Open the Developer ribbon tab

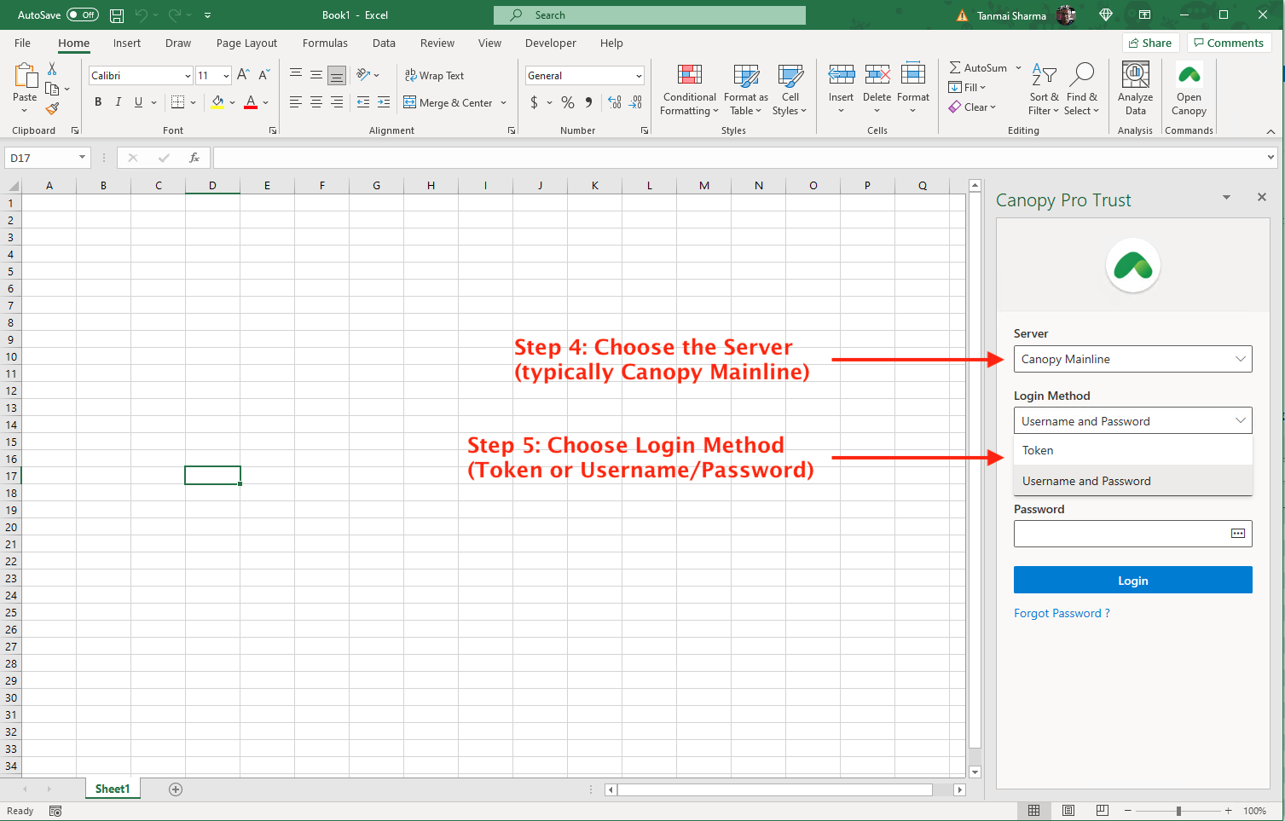coord(550,43)
